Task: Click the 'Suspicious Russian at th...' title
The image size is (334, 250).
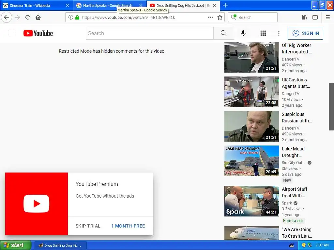Action: point(297,118)
